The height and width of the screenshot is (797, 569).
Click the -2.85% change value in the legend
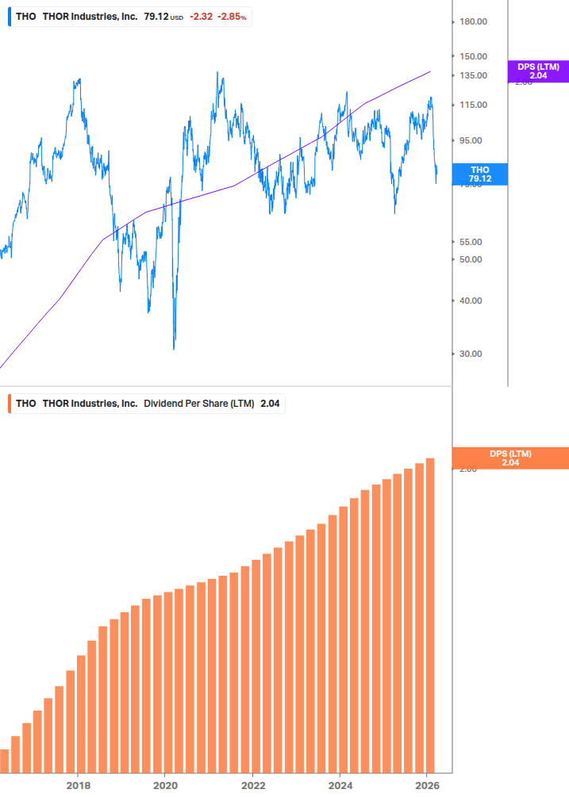(x=232, y=17)
